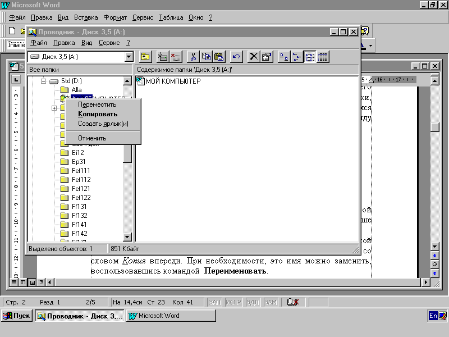Click Word's Next Page double-arrow button

point(434,273)
